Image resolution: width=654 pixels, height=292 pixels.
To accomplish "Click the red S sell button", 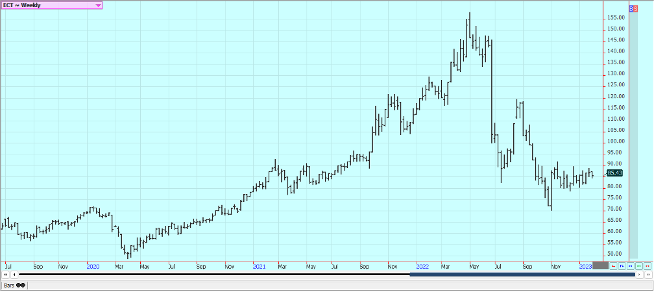I will [x=636, y=8].
